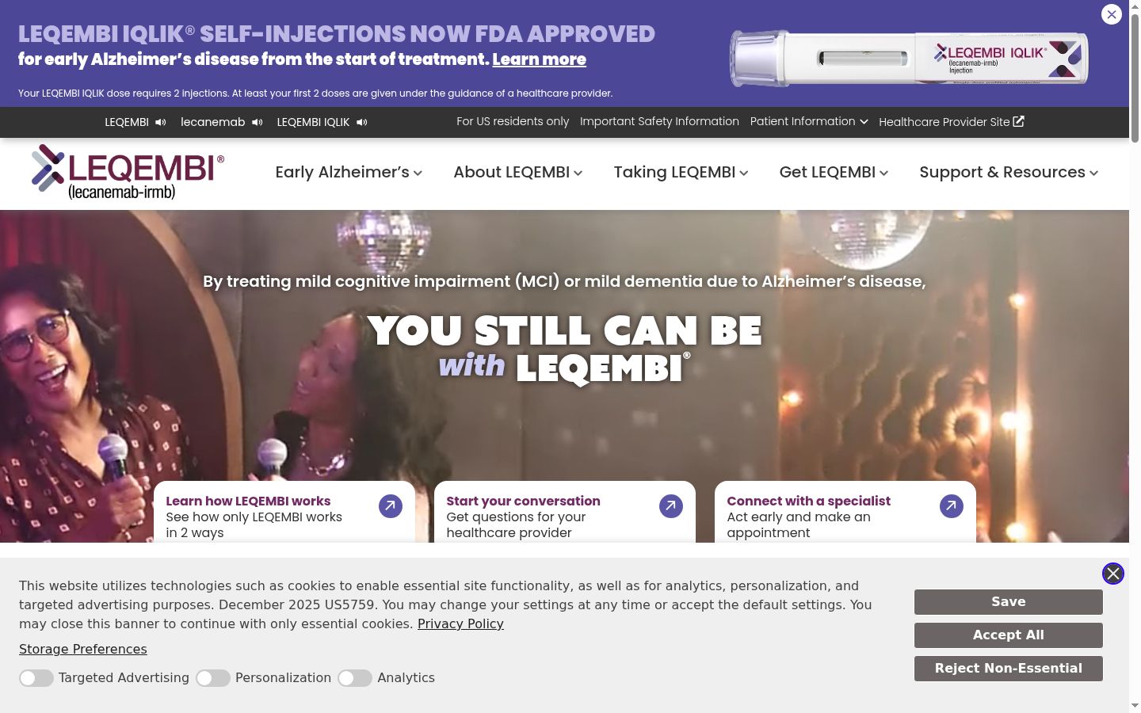Turn on the Personalization toggle
This screenshot has width=1141, height=713.
(213, 678)
